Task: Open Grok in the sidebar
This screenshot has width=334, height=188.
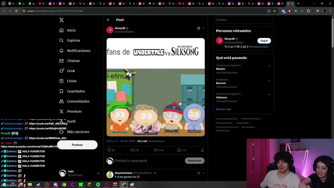Action: click(67, 71)
